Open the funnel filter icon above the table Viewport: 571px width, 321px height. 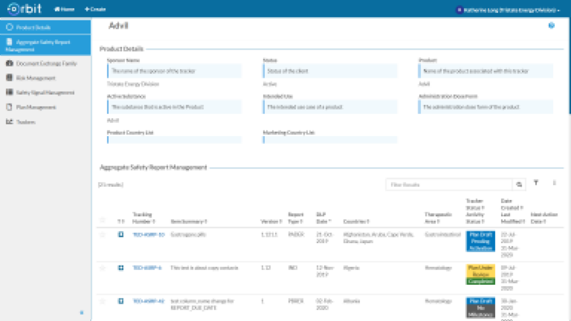pos(536,183)
